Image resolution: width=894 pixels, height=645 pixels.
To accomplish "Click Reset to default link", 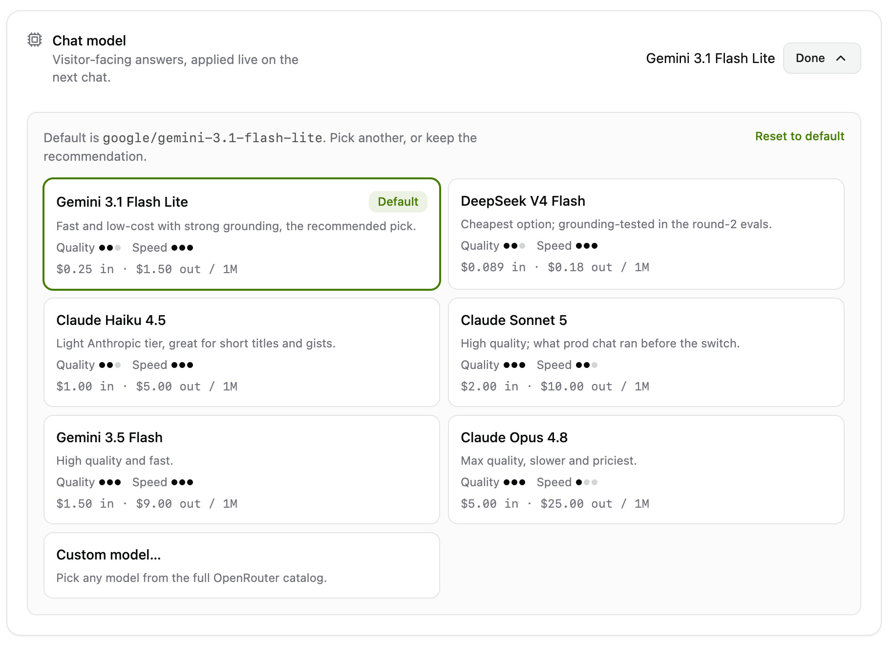I will point(800,136).
